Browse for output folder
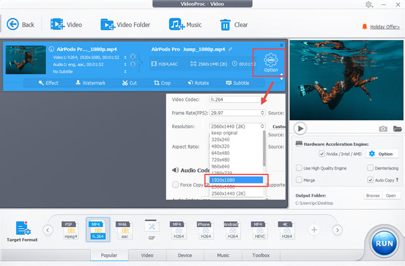405x266 pixels. [373, 196]
